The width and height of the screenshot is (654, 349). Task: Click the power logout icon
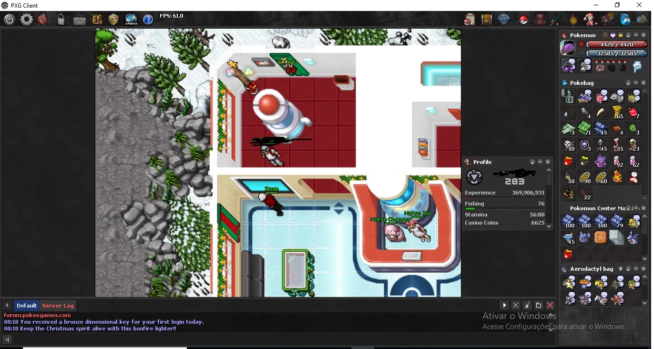(10, 20)
